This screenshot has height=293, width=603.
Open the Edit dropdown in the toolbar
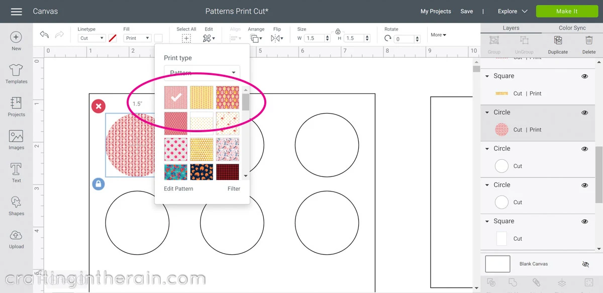209,38
